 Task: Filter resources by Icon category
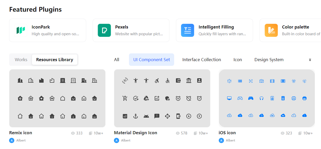point(238,60)
